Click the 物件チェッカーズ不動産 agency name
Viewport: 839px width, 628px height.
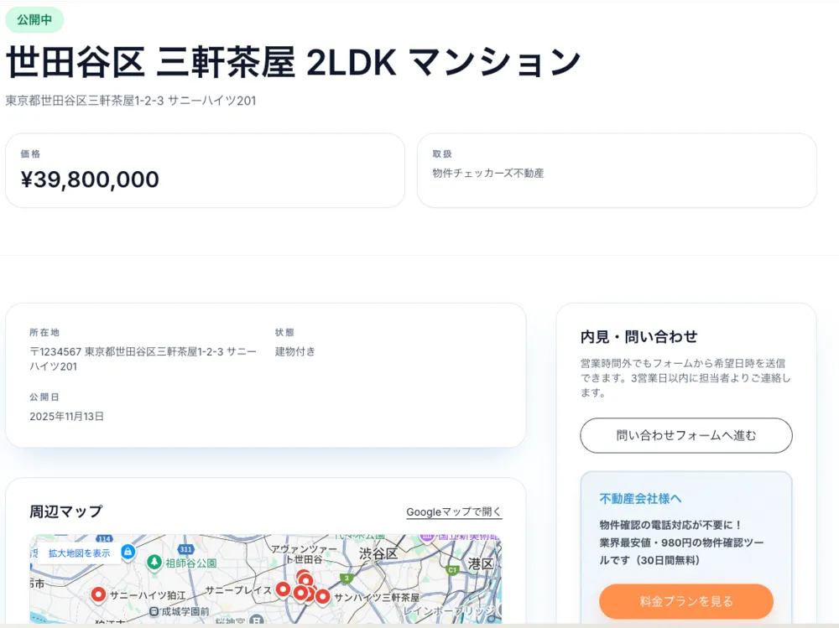click(x=487, y=174)
